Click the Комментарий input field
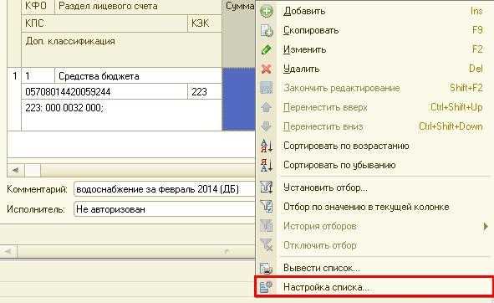 [x=164, y=189]
